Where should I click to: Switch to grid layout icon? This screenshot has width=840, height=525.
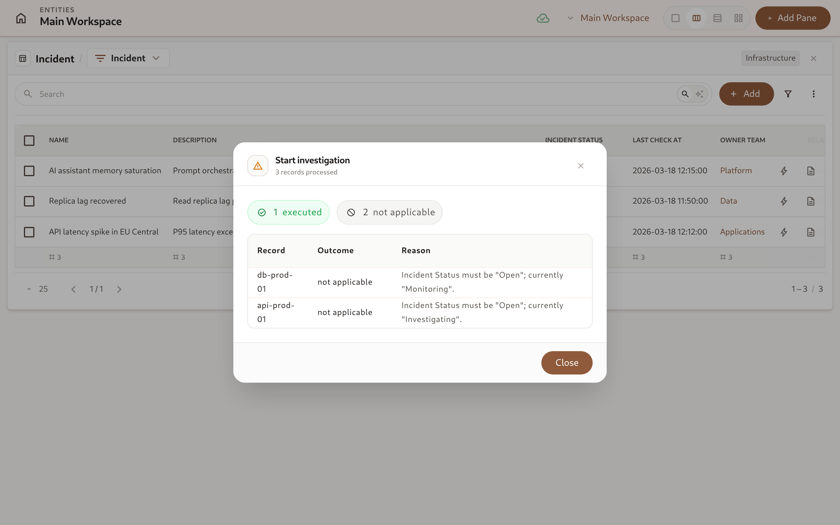point(738,18)
